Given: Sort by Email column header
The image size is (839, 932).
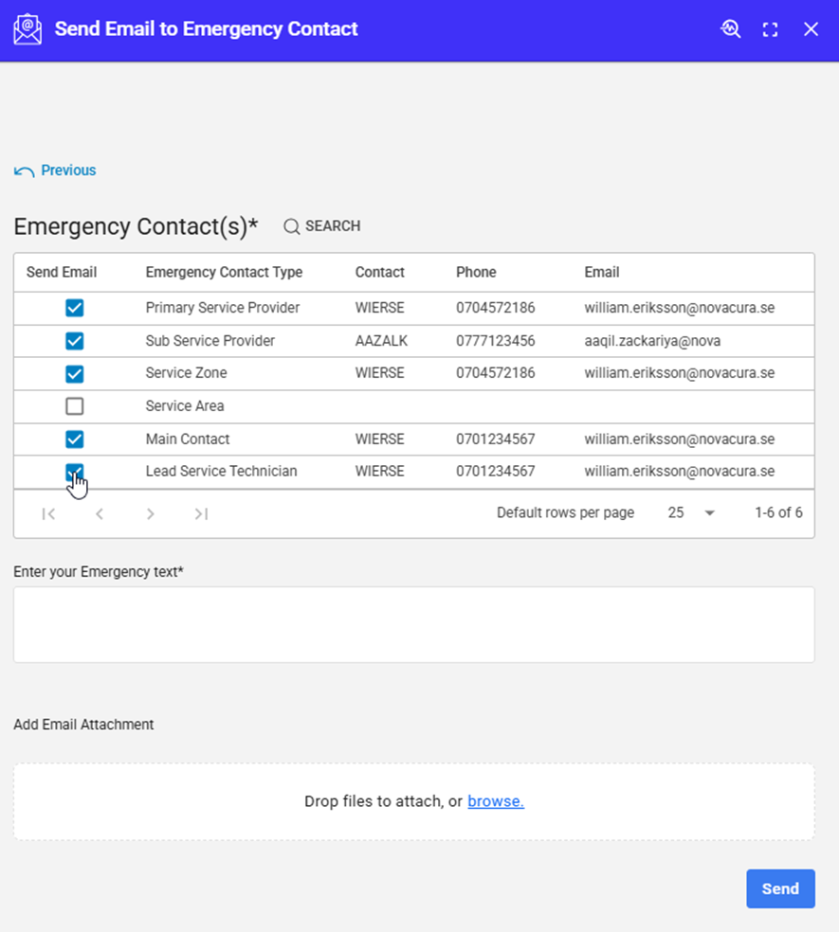Looking at the screenshot, I should pyautogui.click(x=601, y=272).
